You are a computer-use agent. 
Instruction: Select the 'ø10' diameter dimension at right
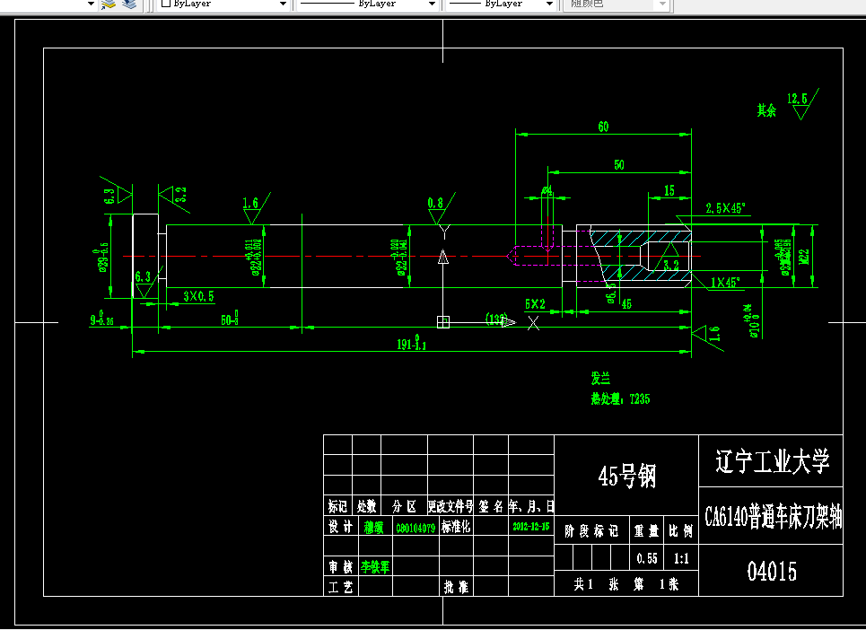(x=754, y=320)
